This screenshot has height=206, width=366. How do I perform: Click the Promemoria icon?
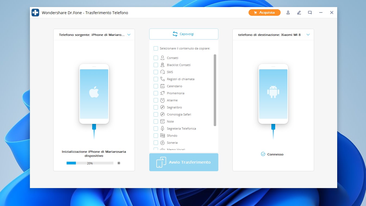click(162, 93)
